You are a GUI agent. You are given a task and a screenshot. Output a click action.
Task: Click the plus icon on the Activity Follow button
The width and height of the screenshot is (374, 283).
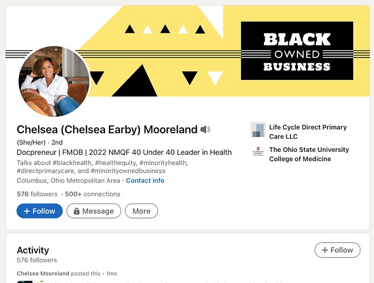click(x=325, y=250)
